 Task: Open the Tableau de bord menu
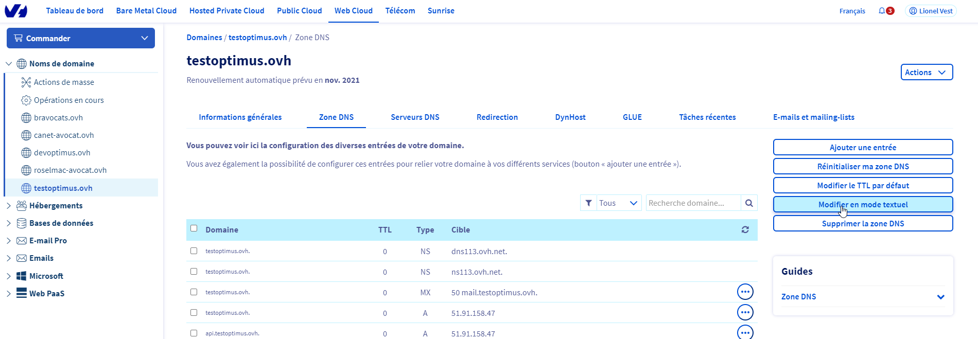75,11
